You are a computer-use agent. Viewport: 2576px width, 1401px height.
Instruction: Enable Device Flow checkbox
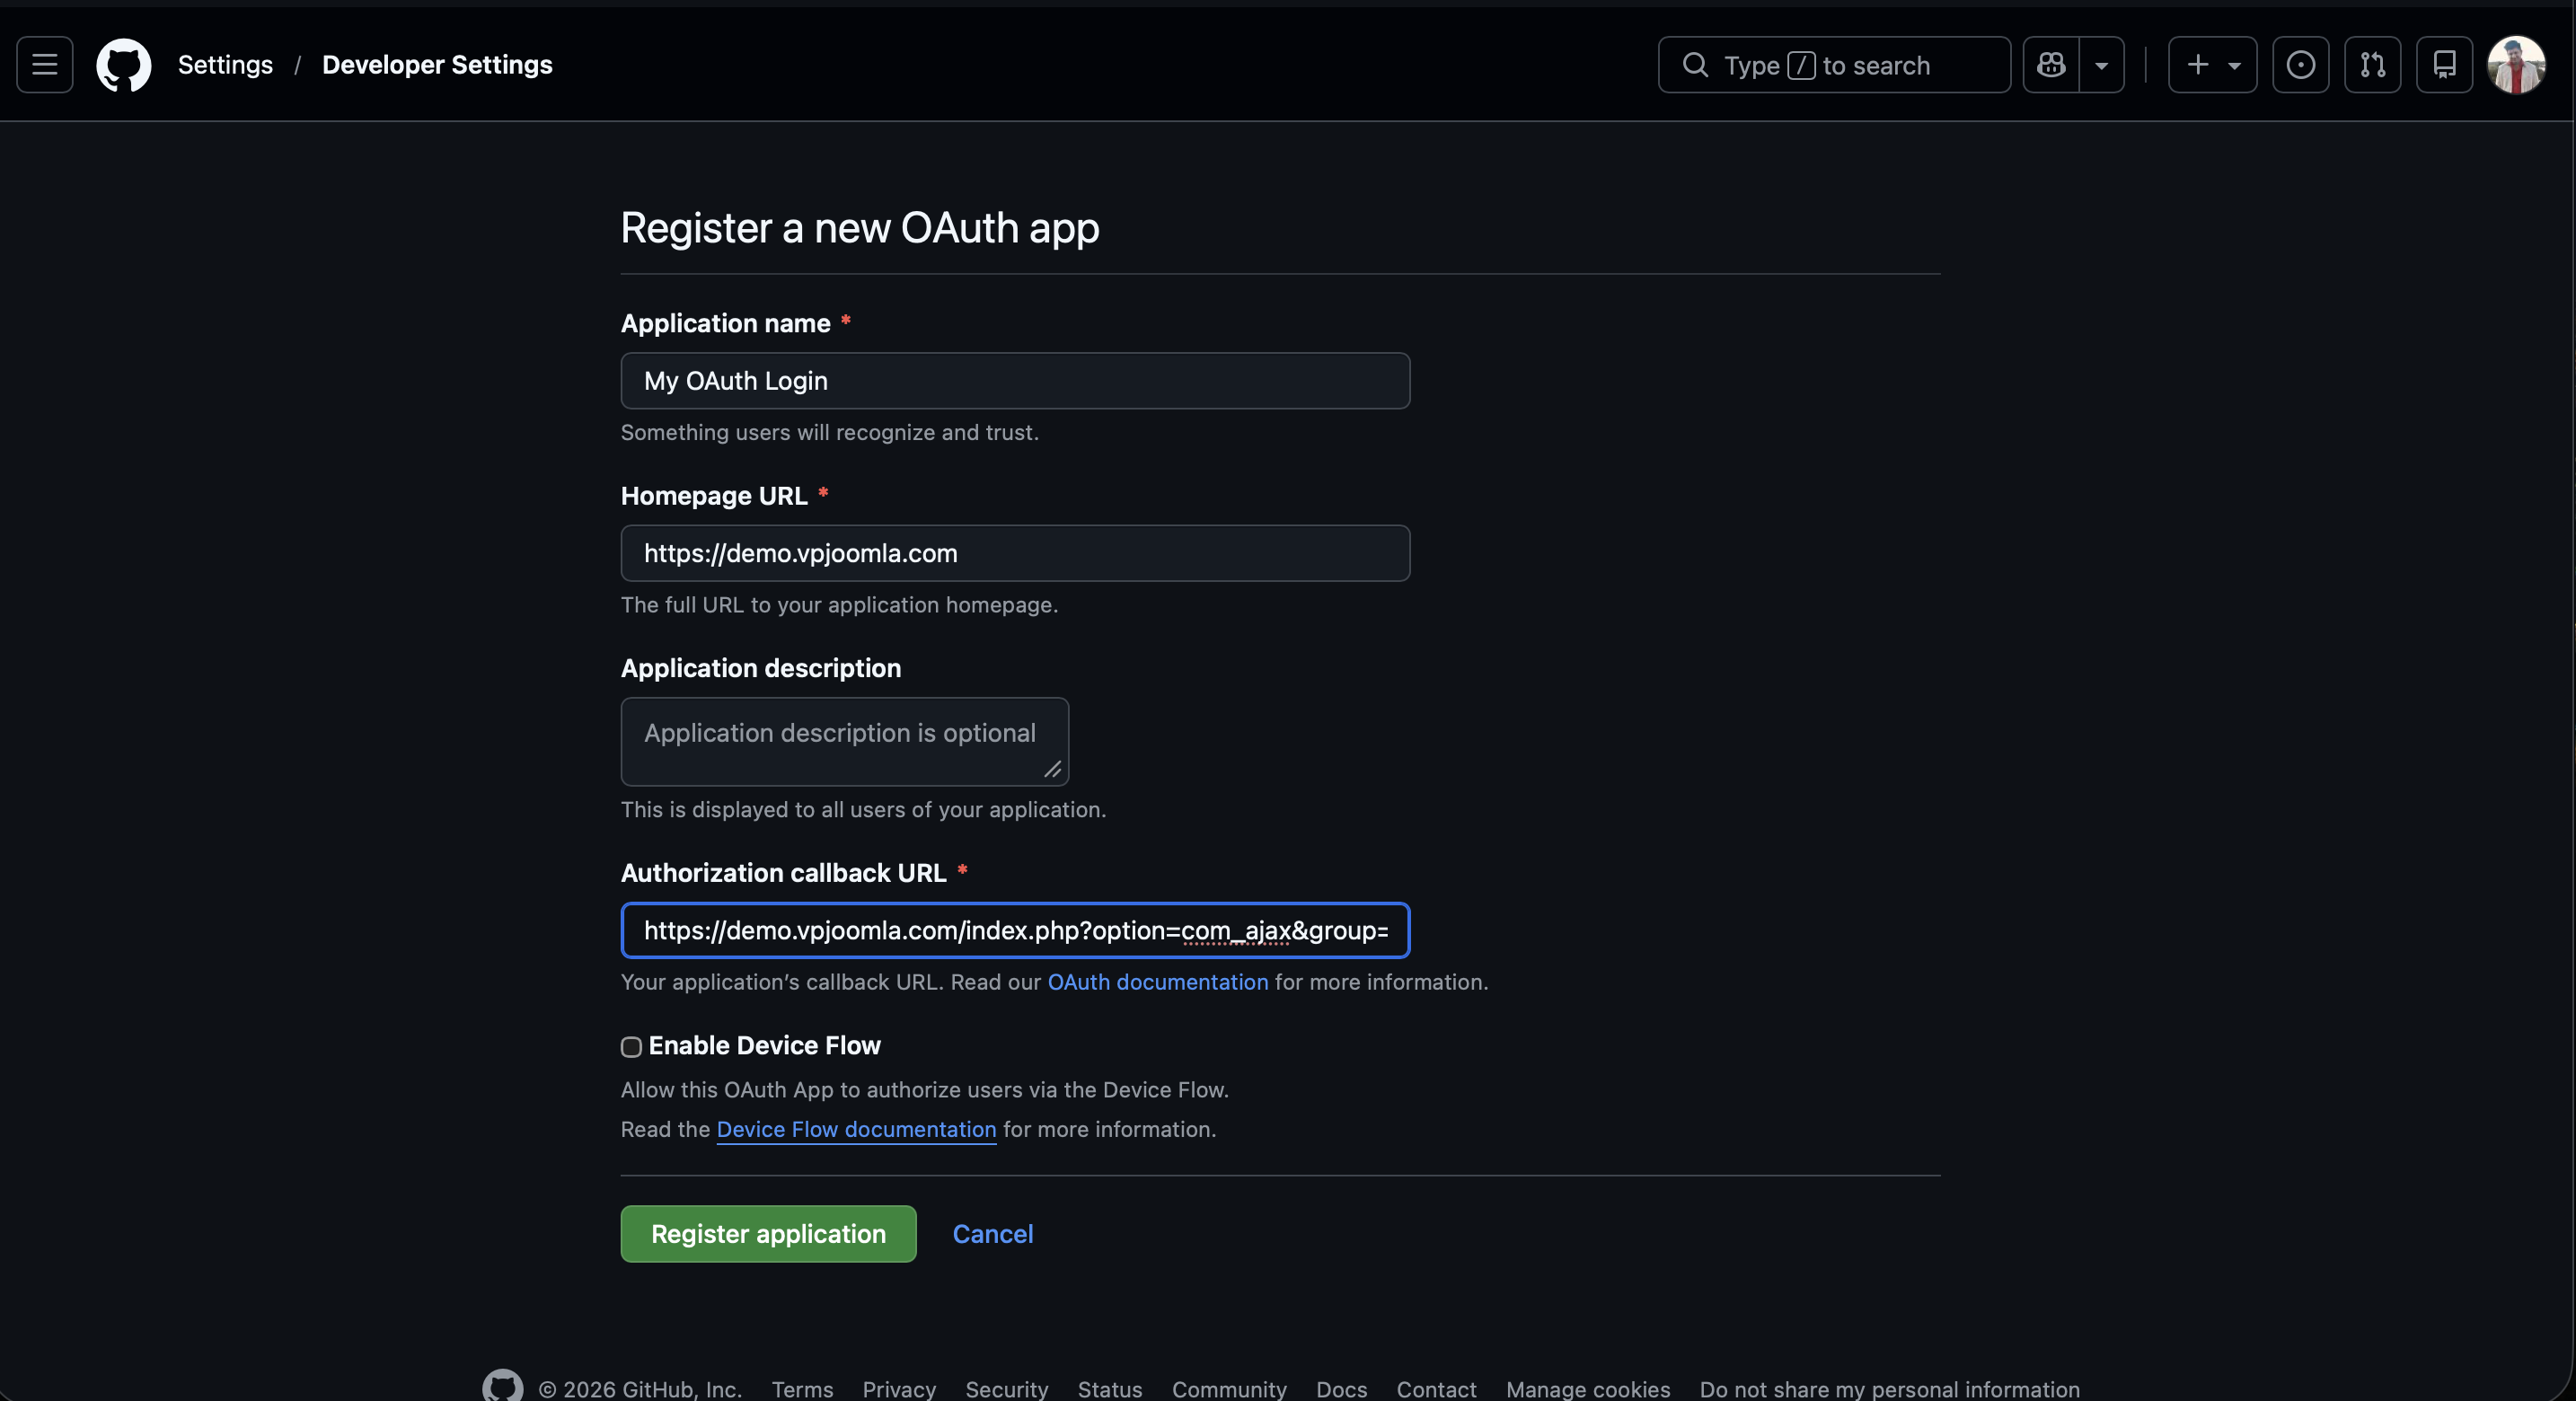coord(631,1047)
